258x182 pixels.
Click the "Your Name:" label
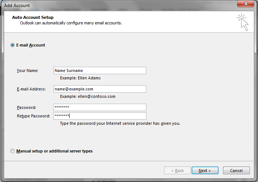pos(28,71)
